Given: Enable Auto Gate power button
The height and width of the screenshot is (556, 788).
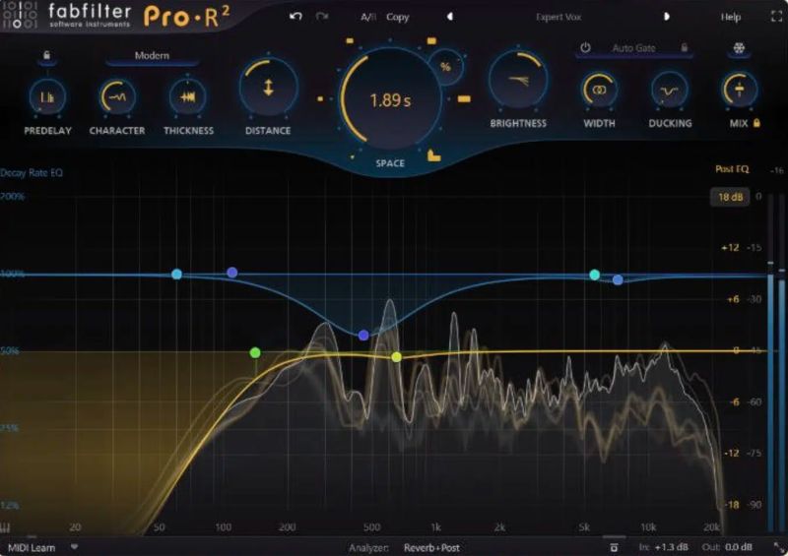Looking at the screenshot, I should 585,47.
